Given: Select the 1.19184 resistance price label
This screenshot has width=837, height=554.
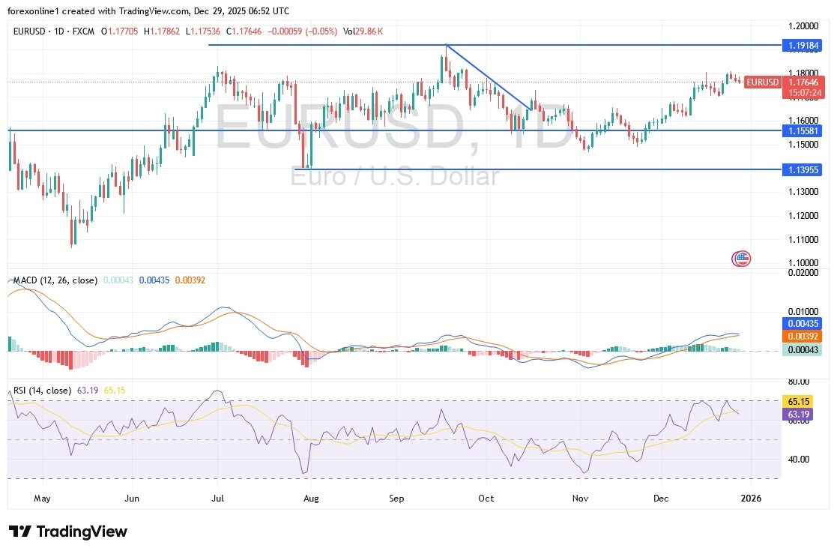Looking at the screenshot, I should tap(803, 45).
